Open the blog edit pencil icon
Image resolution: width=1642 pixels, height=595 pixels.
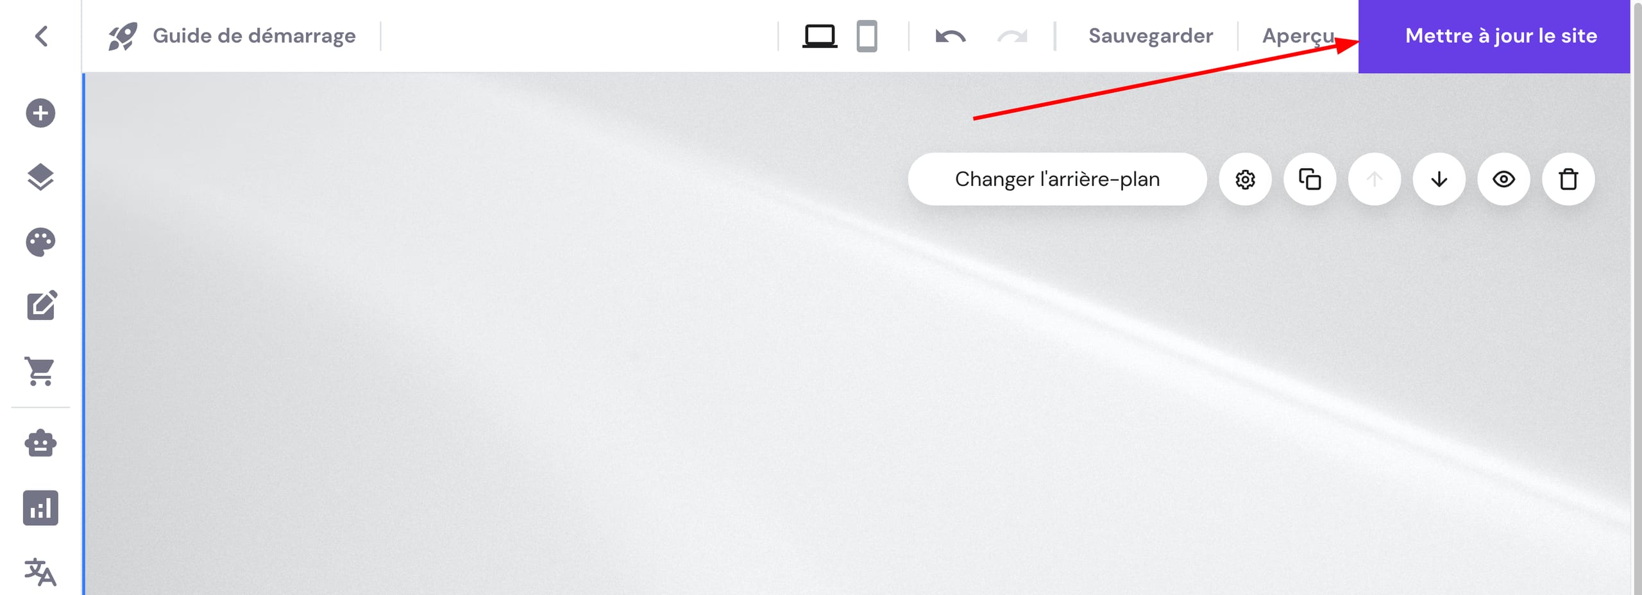click(42, 306)
